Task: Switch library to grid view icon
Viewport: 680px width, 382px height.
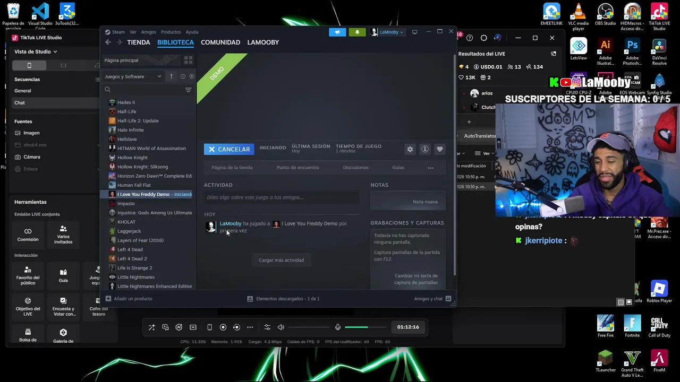Action: pos(188,60)
